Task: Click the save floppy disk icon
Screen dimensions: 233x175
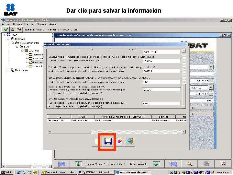Action: point(108,141)
